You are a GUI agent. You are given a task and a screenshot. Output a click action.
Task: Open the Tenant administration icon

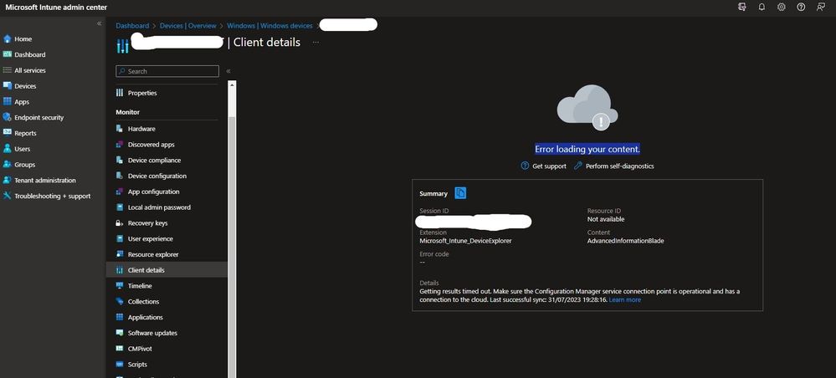click(x=7, y=180)
